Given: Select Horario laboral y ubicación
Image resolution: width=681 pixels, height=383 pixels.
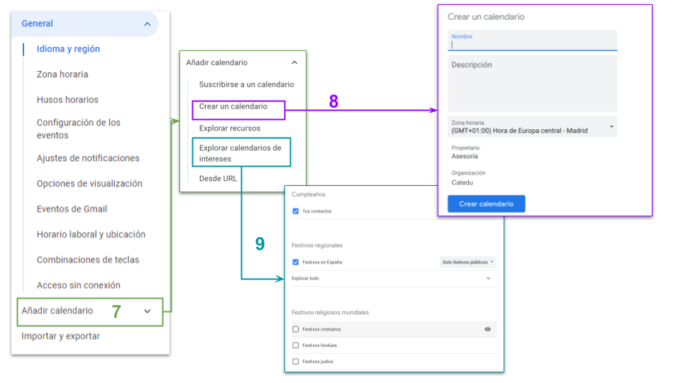Looking at the screenshot, I should click(x=91, y=234).
